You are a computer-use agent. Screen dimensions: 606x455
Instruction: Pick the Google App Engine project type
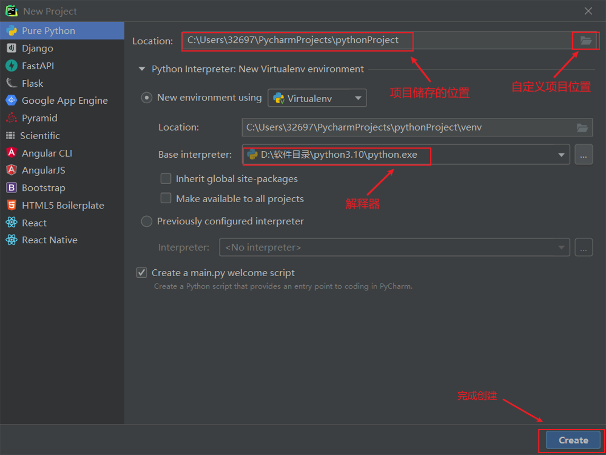(62, 101)
